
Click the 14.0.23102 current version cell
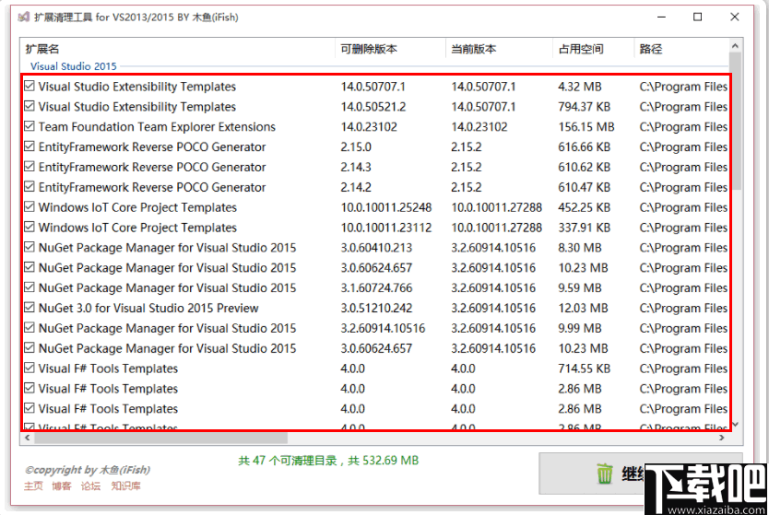479,127
